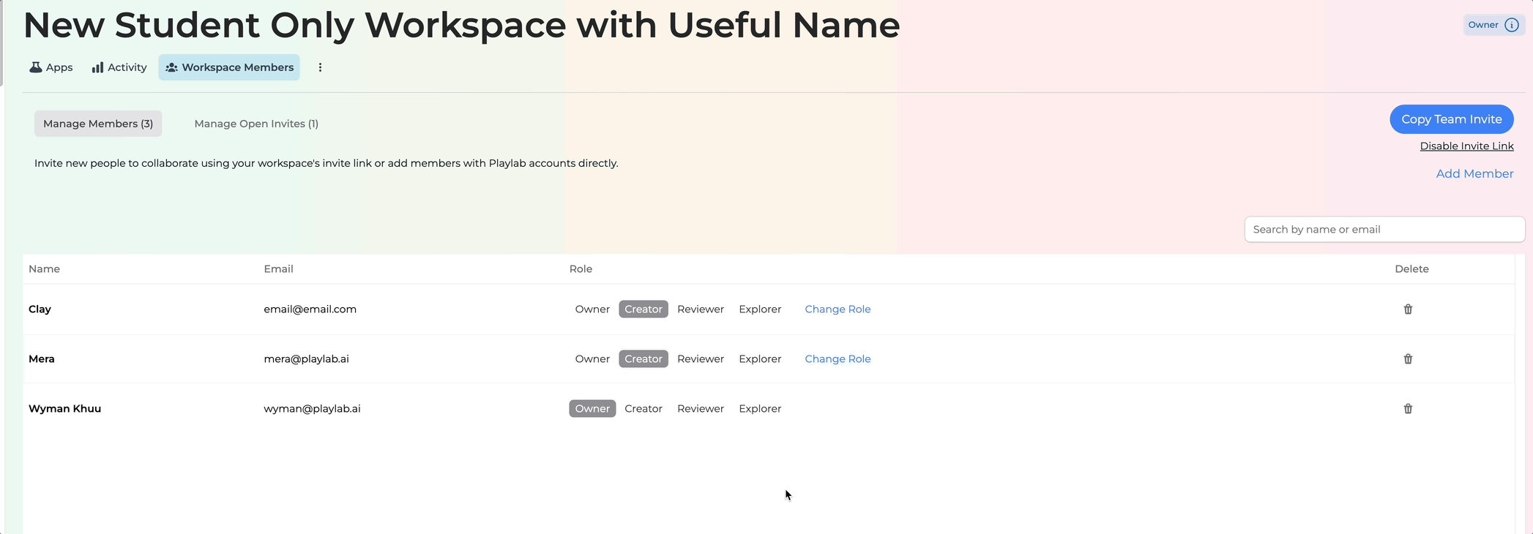Screen dimensions: 1533x534
Task: Click Disable Invite Link
Action: [x=1466, y=146]
